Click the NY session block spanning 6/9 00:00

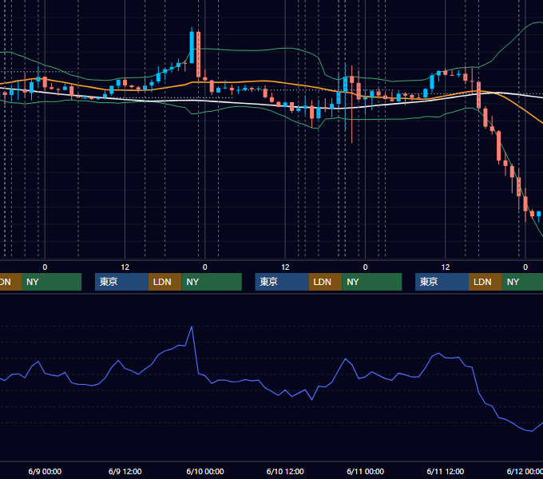(x=51, y=282)
